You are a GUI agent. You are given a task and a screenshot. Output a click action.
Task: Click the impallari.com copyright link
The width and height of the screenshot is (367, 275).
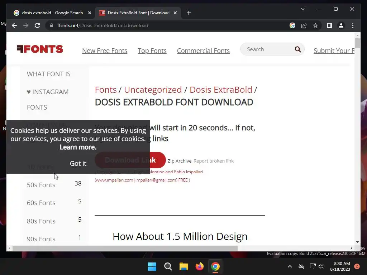(x=142, y=180)
